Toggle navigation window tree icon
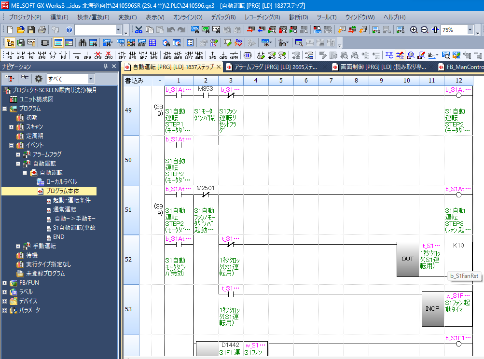 tap(10, 42)
